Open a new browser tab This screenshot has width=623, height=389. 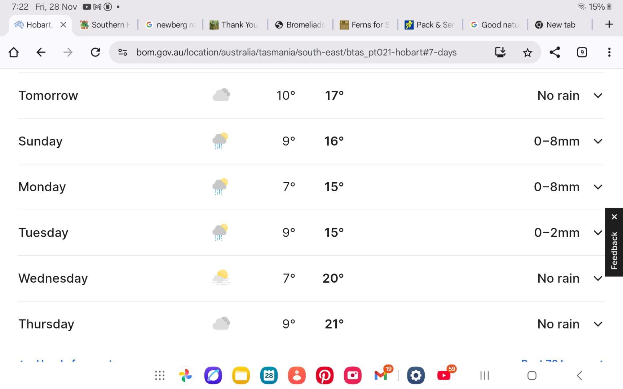(609, 24)
